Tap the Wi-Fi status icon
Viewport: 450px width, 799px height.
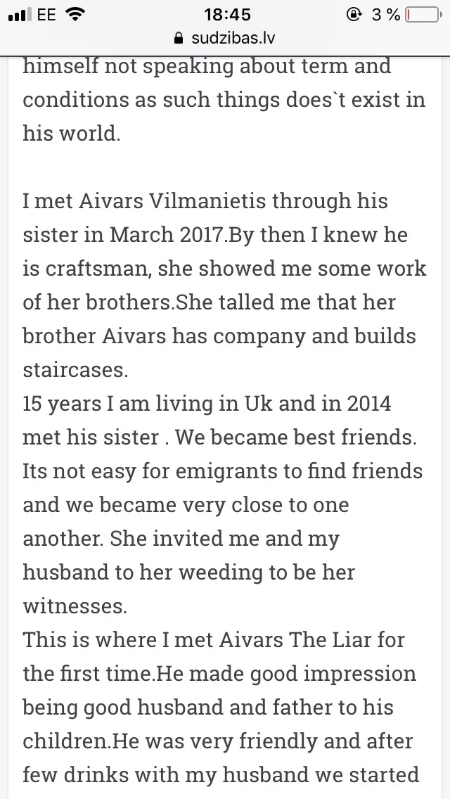75,15
